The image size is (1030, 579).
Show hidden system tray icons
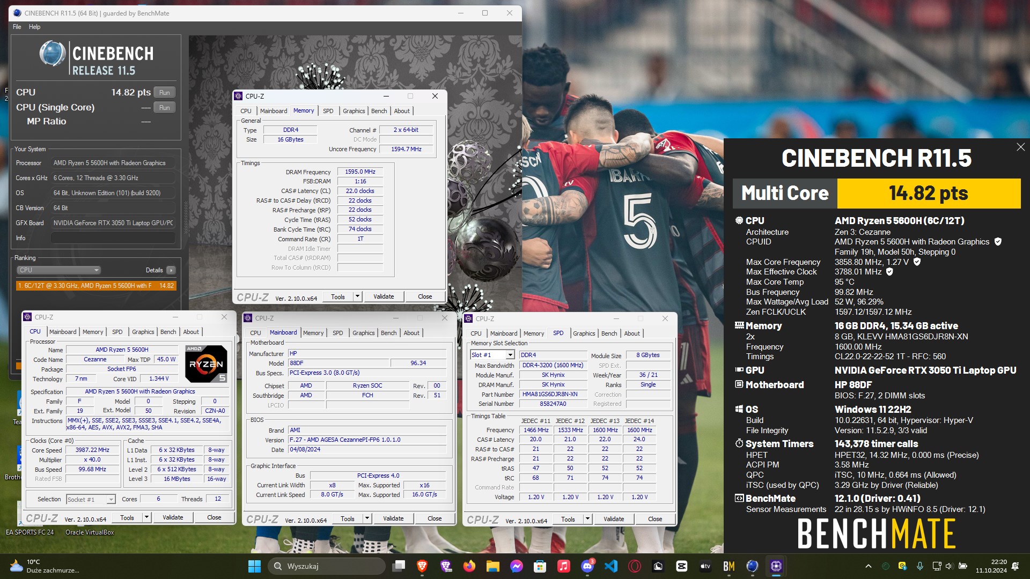pyautogui.click(x=869, y=566)
